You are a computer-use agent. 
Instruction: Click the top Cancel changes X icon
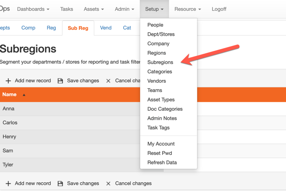tap(108, 81)
